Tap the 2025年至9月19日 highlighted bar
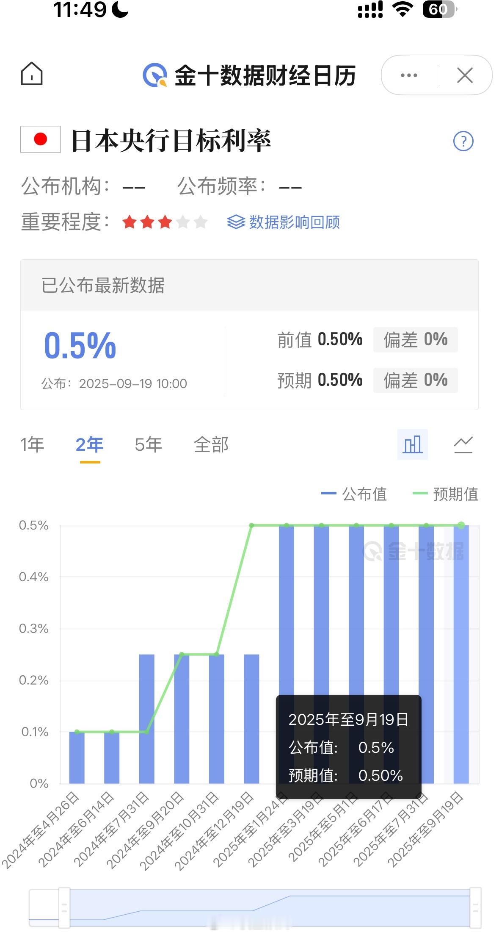This screenshot has width=499, height=935. (x=461, y=655)
